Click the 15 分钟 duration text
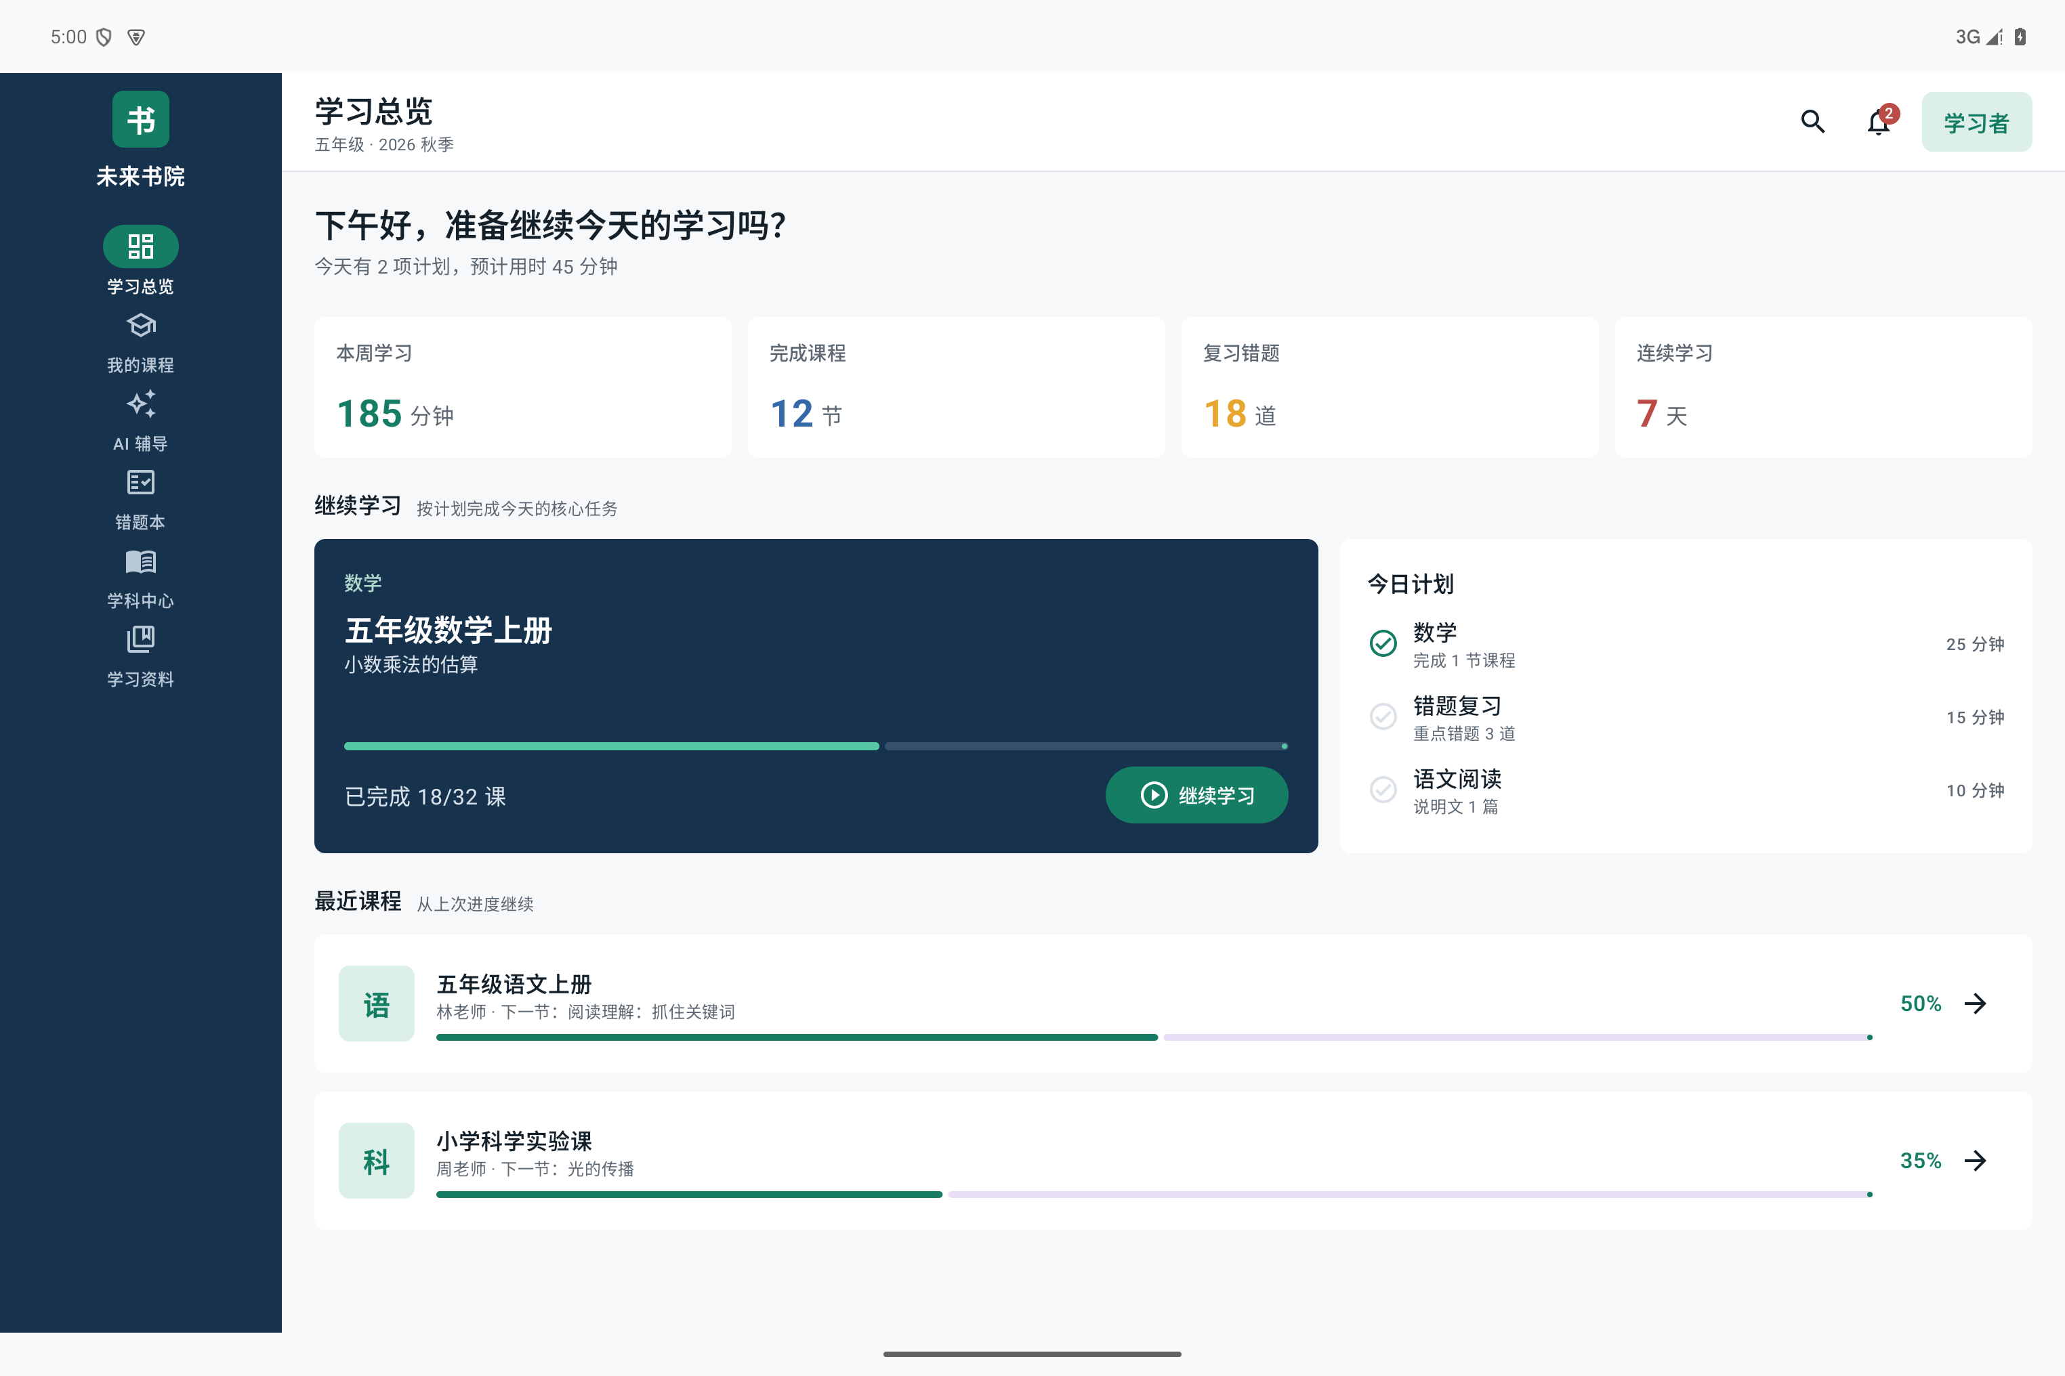 pyautogui.click(x=1975, y=717)
